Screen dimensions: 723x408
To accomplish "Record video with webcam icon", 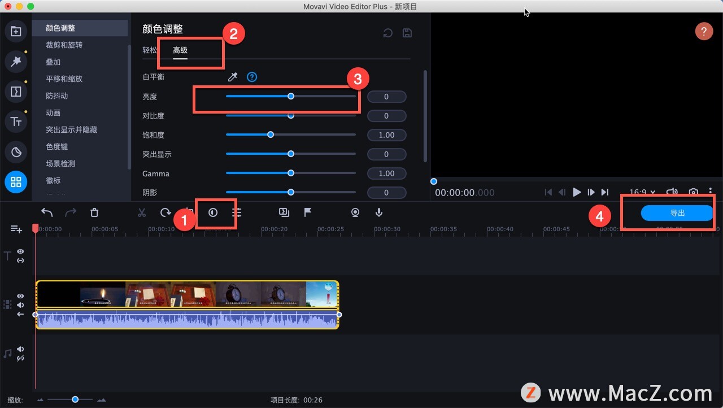I will 355,212.
